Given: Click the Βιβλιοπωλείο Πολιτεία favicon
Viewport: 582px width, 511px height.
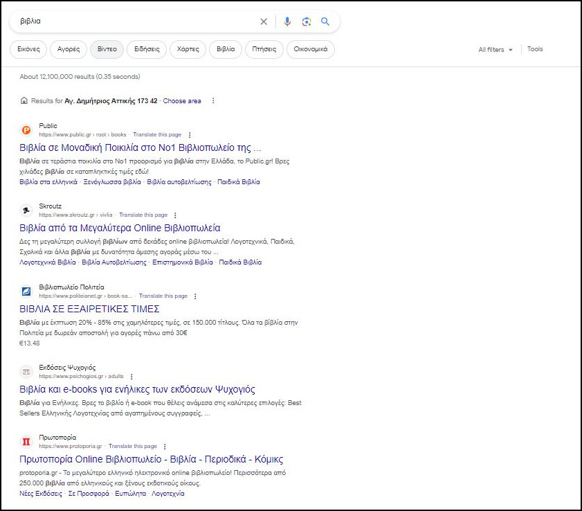Looking at the screenshot, I should pos(26,291).
